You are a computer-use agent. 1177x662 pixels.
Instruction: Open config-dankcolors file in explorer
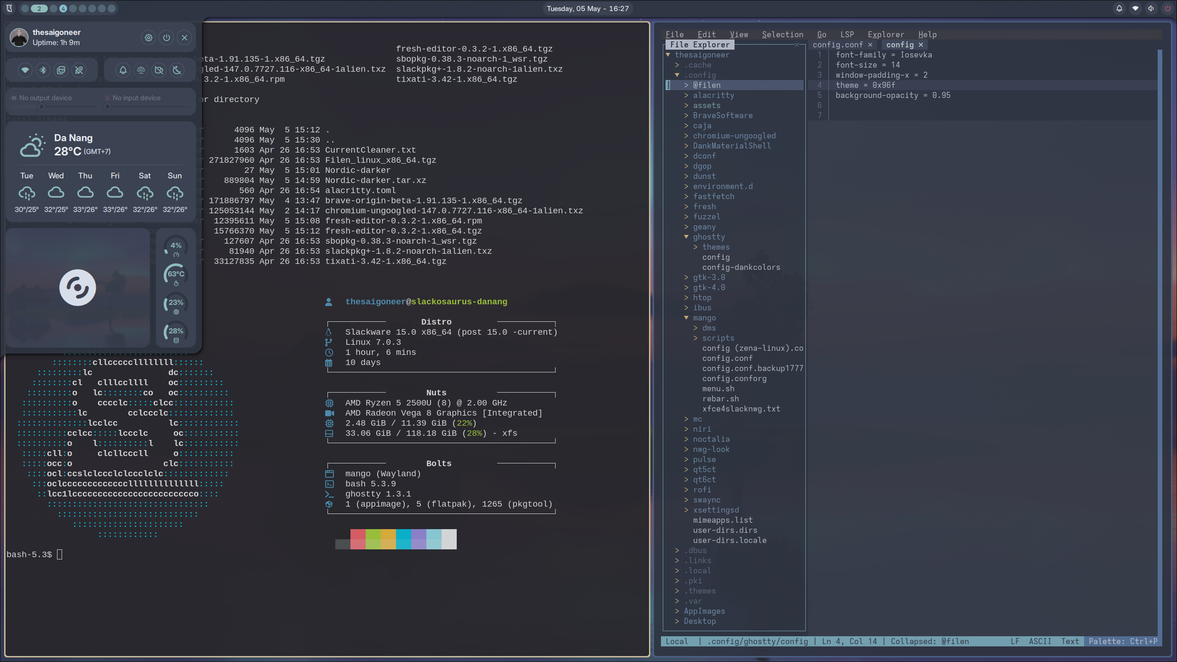pyautogui.click(x=741, y=267)
